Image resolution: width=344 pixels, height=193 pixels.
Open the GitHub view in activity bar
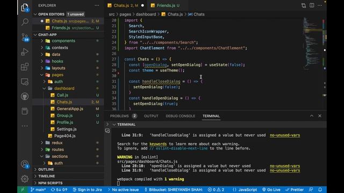(25, 96)
